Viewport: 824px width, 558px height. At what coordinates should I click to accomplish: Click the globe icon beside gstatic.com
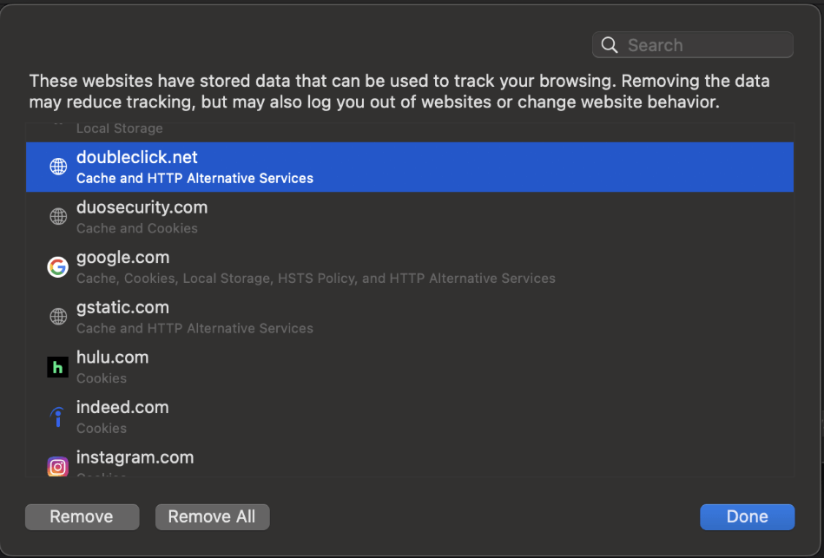pyautogui.click(x=58, y=316)
